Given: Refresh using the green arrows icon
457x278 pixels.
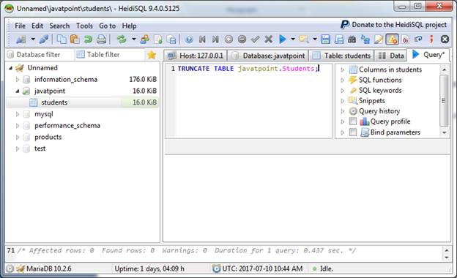Looking at the screenshot, I should click(x=122, y=39).
